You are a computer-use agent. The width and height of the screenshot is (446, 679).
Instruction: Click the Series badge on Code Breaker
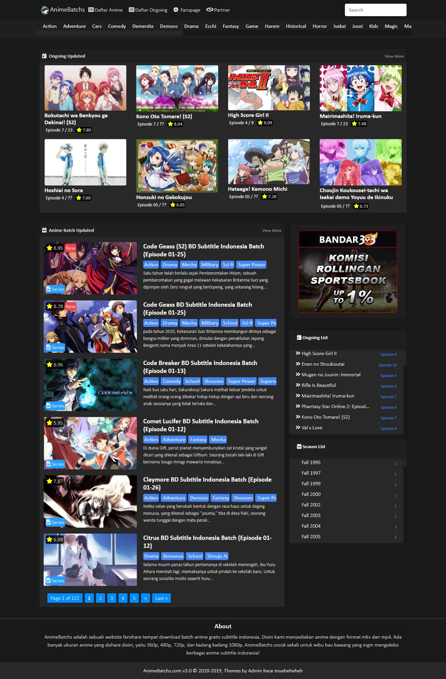55,406
